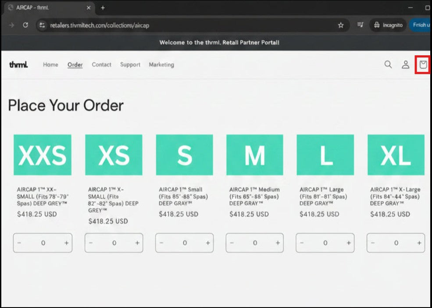Screen dimensions: 432x308
Task: Increase quantity for Small AIRCAP
Action: tap(208, 243)
